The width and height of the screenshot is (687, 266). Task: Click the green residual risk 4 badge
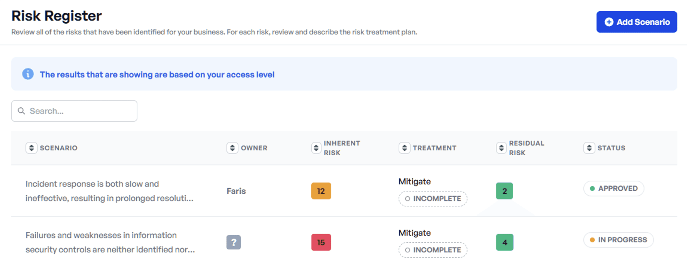(505, 242)
